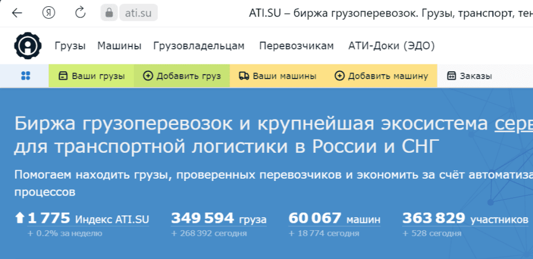This screenshot has height=259, width=533.
Task: Open the four-squares services grid icon
Action: click(26, 76)
